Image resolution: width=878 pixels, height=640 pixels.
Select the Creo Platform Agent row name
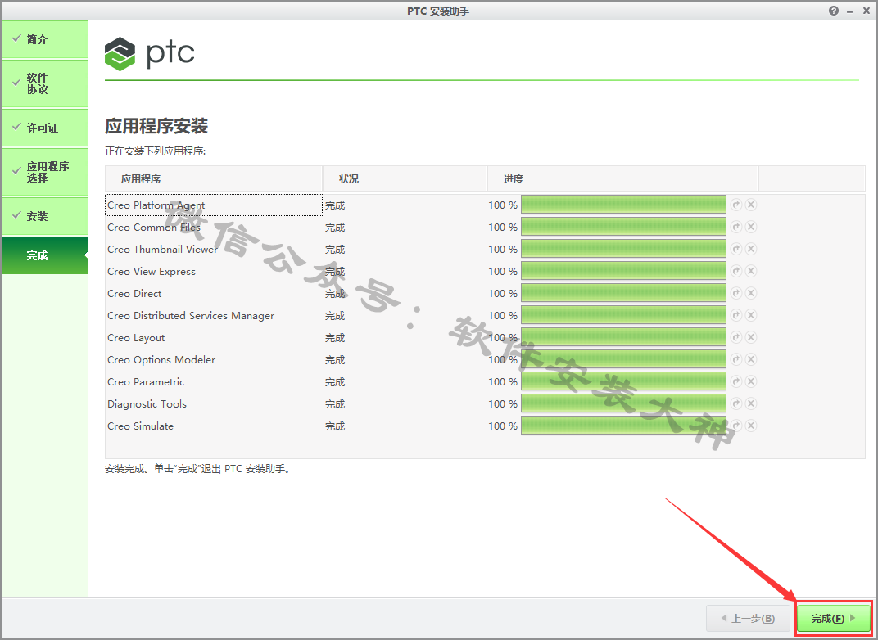156,205
